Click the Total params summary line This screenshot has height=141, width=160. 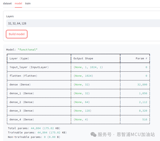coord(34,128)
